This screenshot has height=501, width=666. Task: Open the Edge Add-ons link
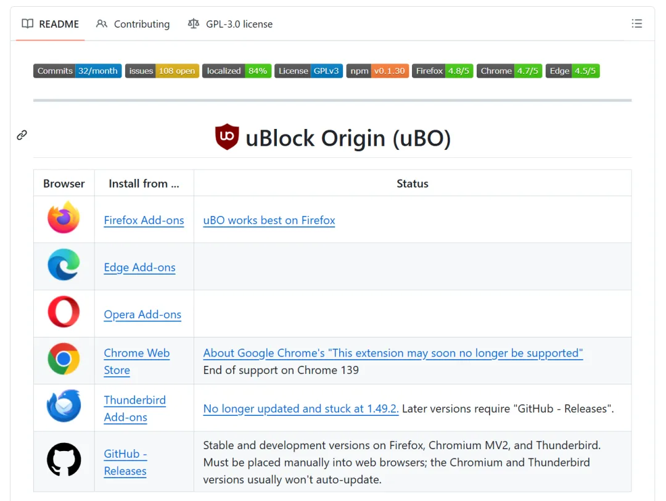click(139, 267)
